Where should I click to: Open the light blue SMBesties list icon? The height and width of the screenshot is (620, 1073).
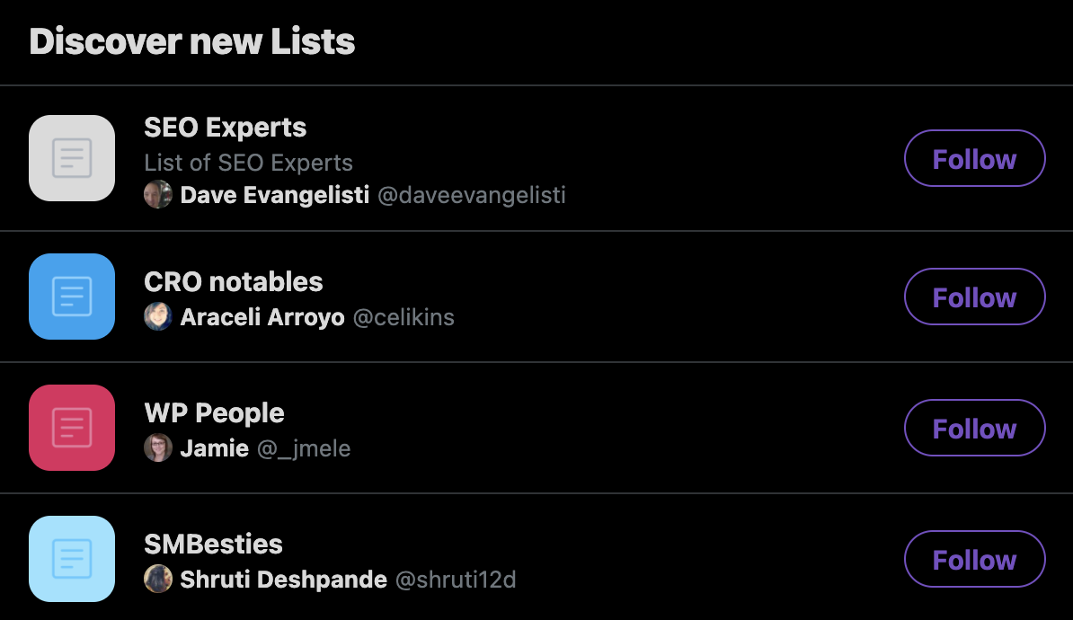pos(72,559)
